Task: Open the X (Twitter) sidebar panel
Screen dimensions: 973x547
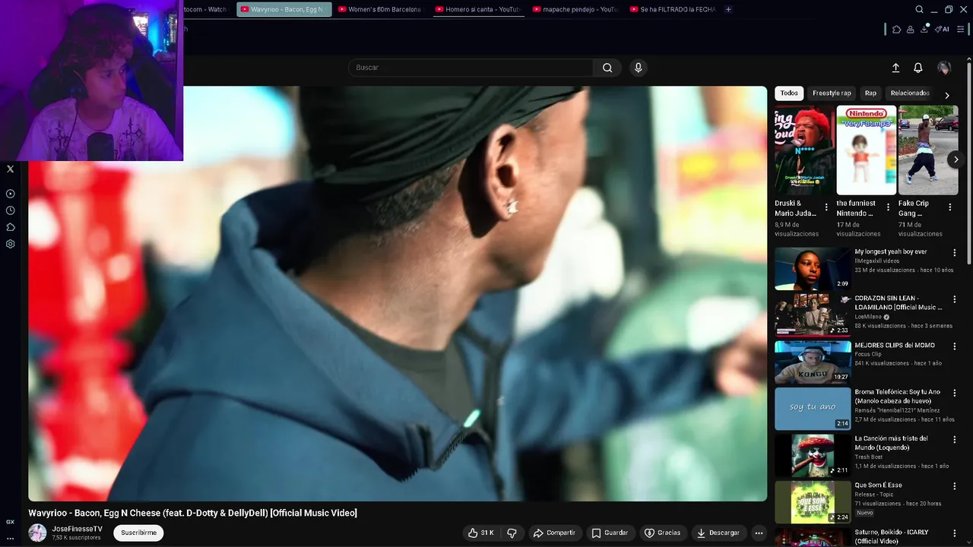Action: tap(10, 169)
